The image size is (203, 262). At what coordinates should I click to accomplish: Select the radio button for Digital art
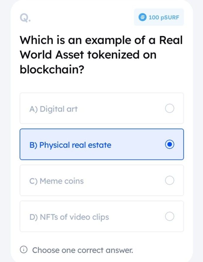pyautogui.click(x=170, y=108)
